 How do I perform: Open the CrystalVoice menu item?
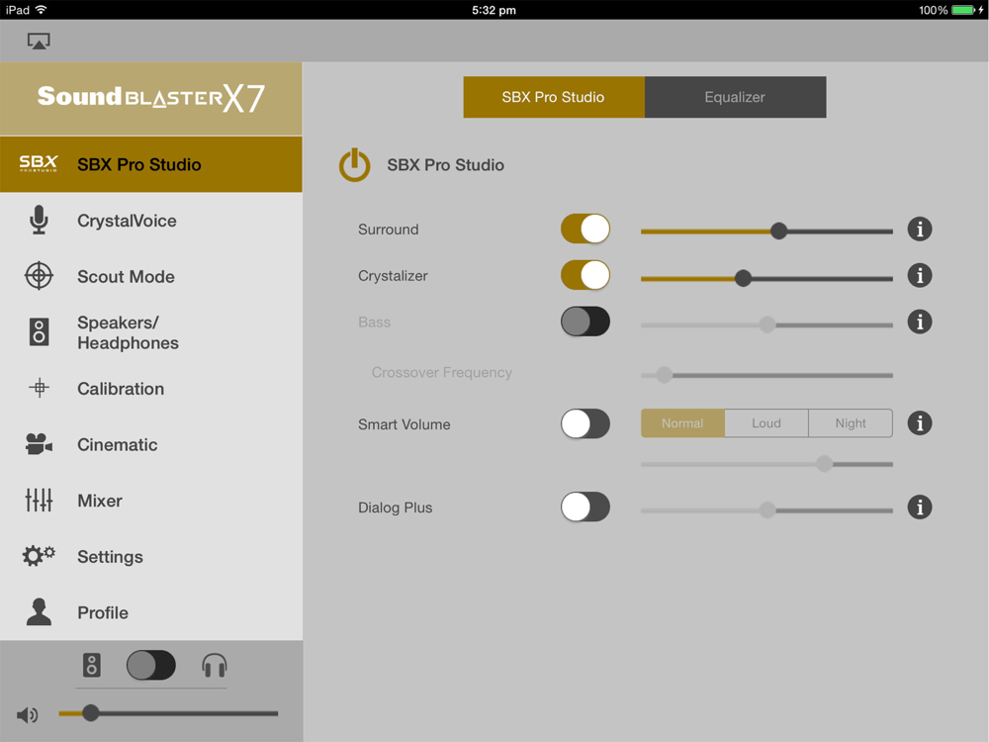[x=150, y=221]
